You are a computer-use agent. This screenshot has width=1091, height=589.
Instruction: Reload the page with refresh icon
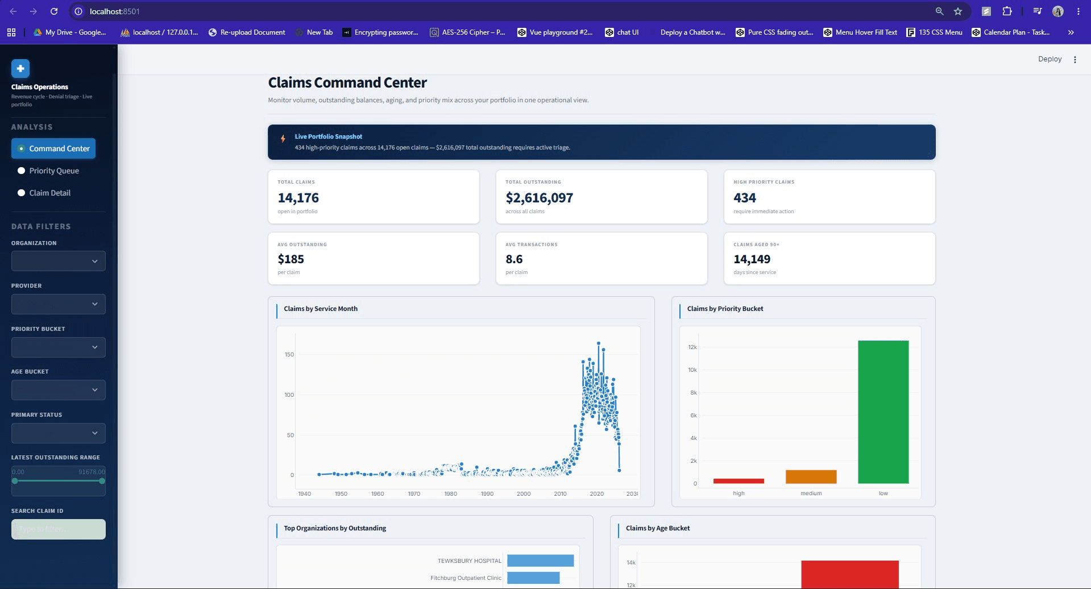(54, 11)
